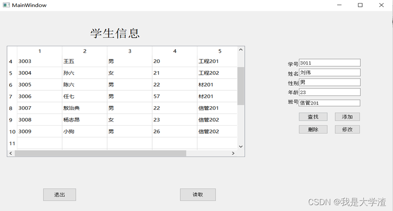Image resolution: width=393 pixels, height=211 pixels.
Task: Click the 删除 delete button
Action: point(313,129)
